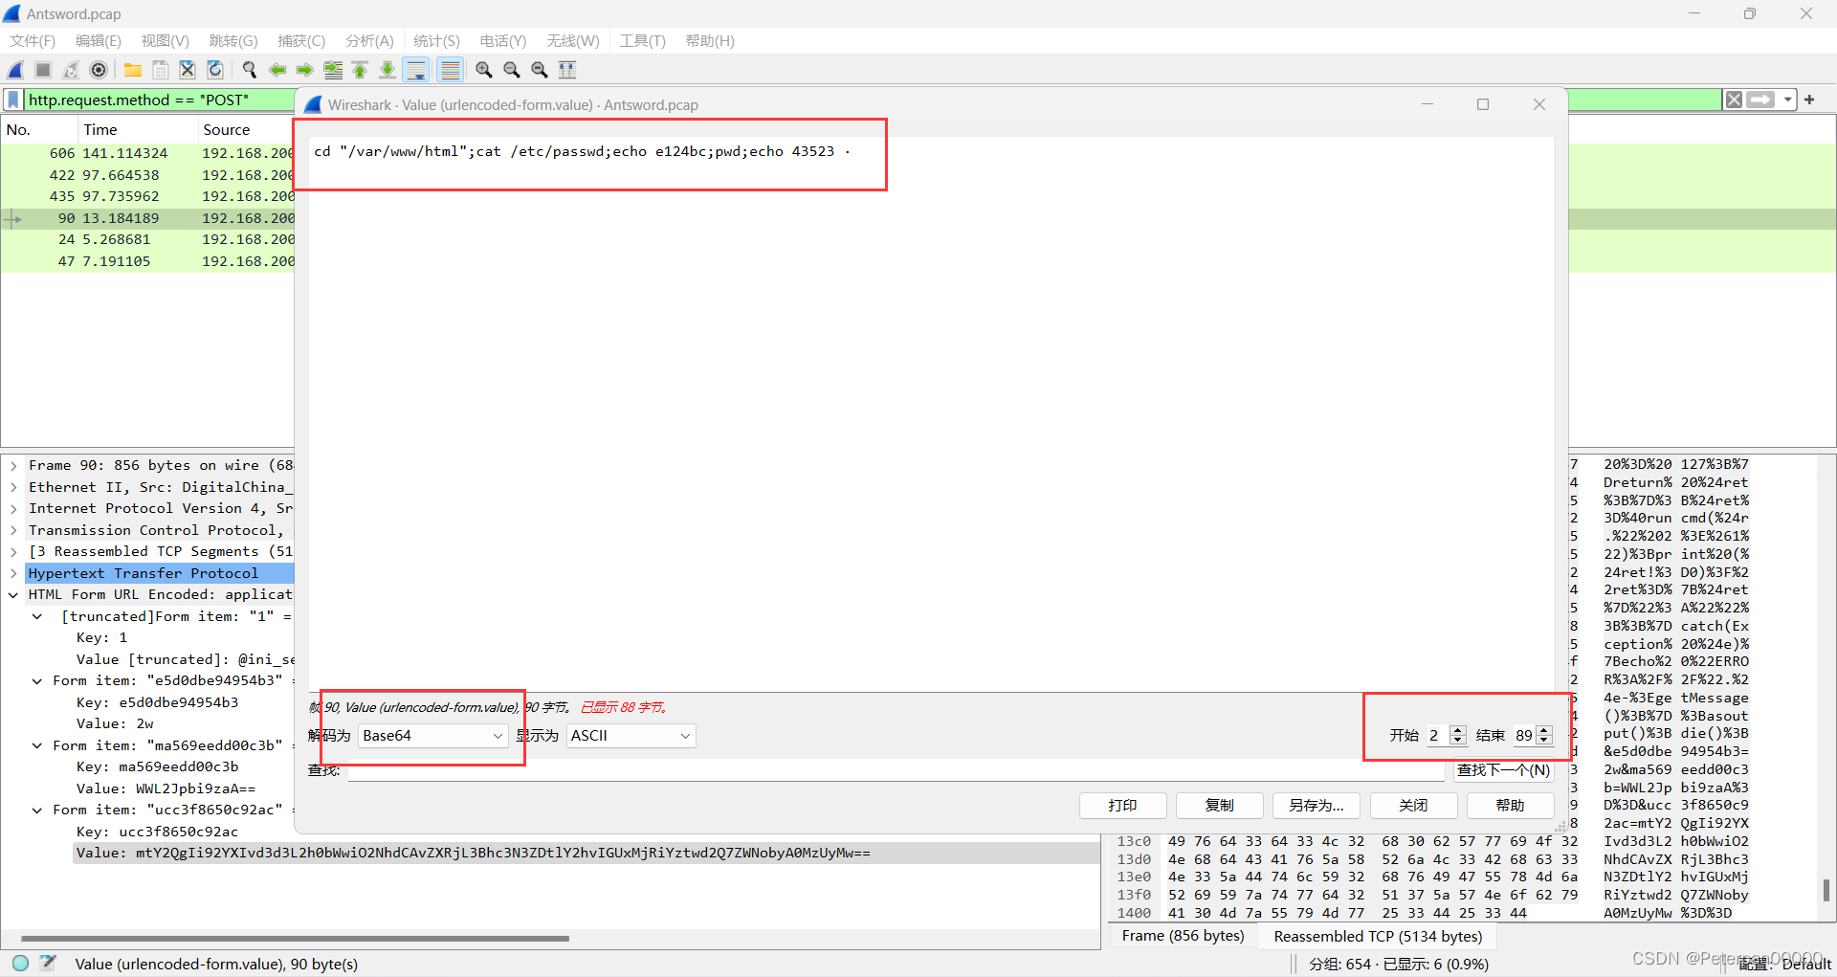Click the save capture file icon
The image size is (1837, 977).
(x=161, y=70)
